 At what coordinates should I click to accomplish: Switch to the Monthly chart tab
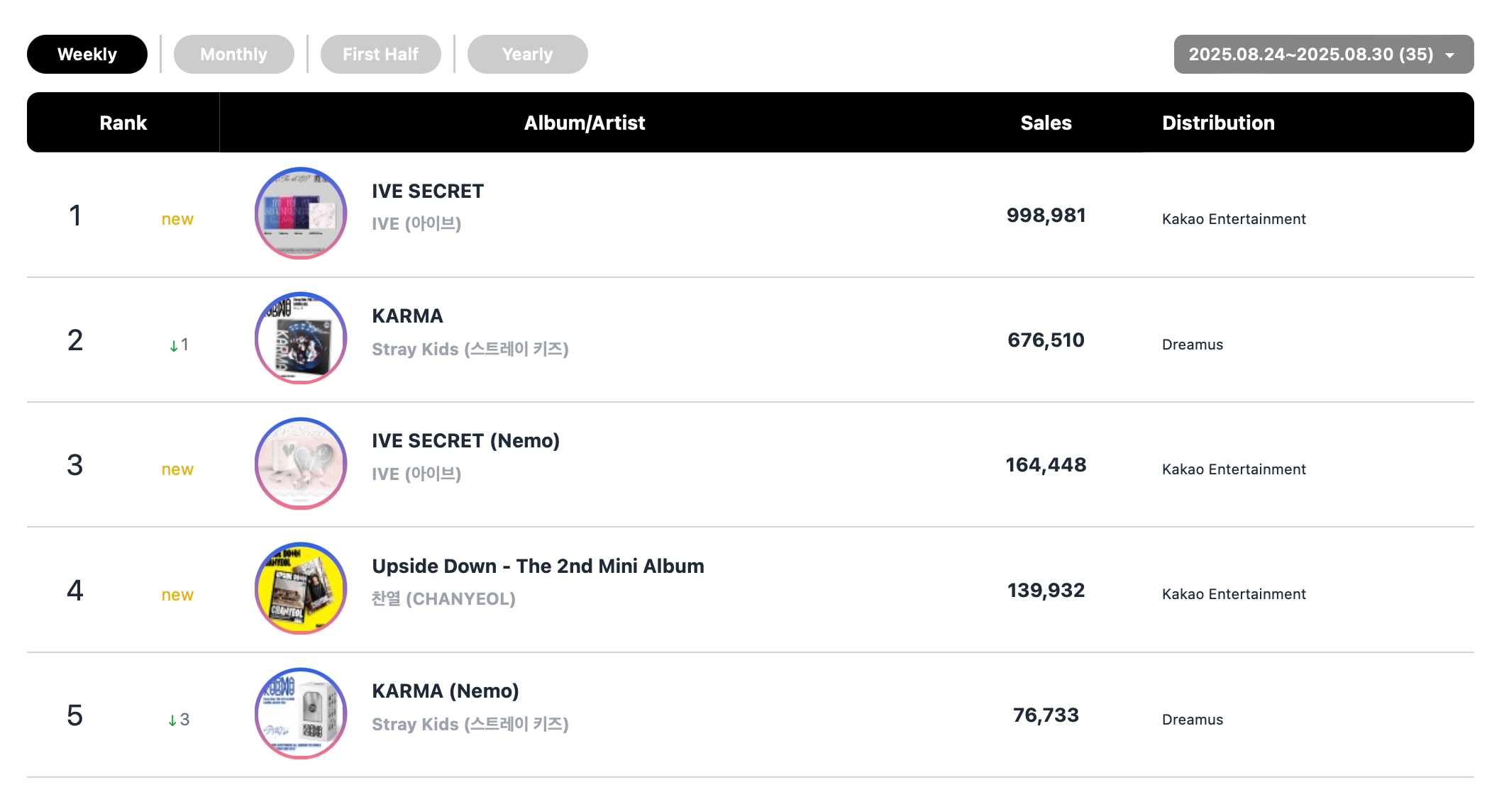[234, 55]
